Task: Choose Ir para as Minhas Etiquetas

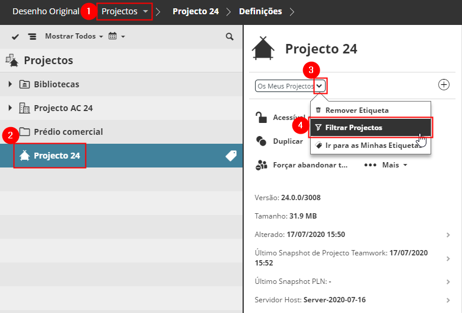Action: click(370, 145)
